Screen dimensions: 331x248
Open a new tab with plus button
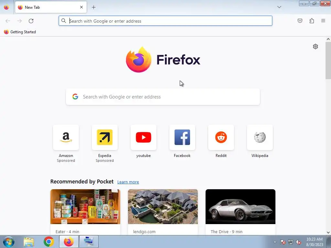93,7
